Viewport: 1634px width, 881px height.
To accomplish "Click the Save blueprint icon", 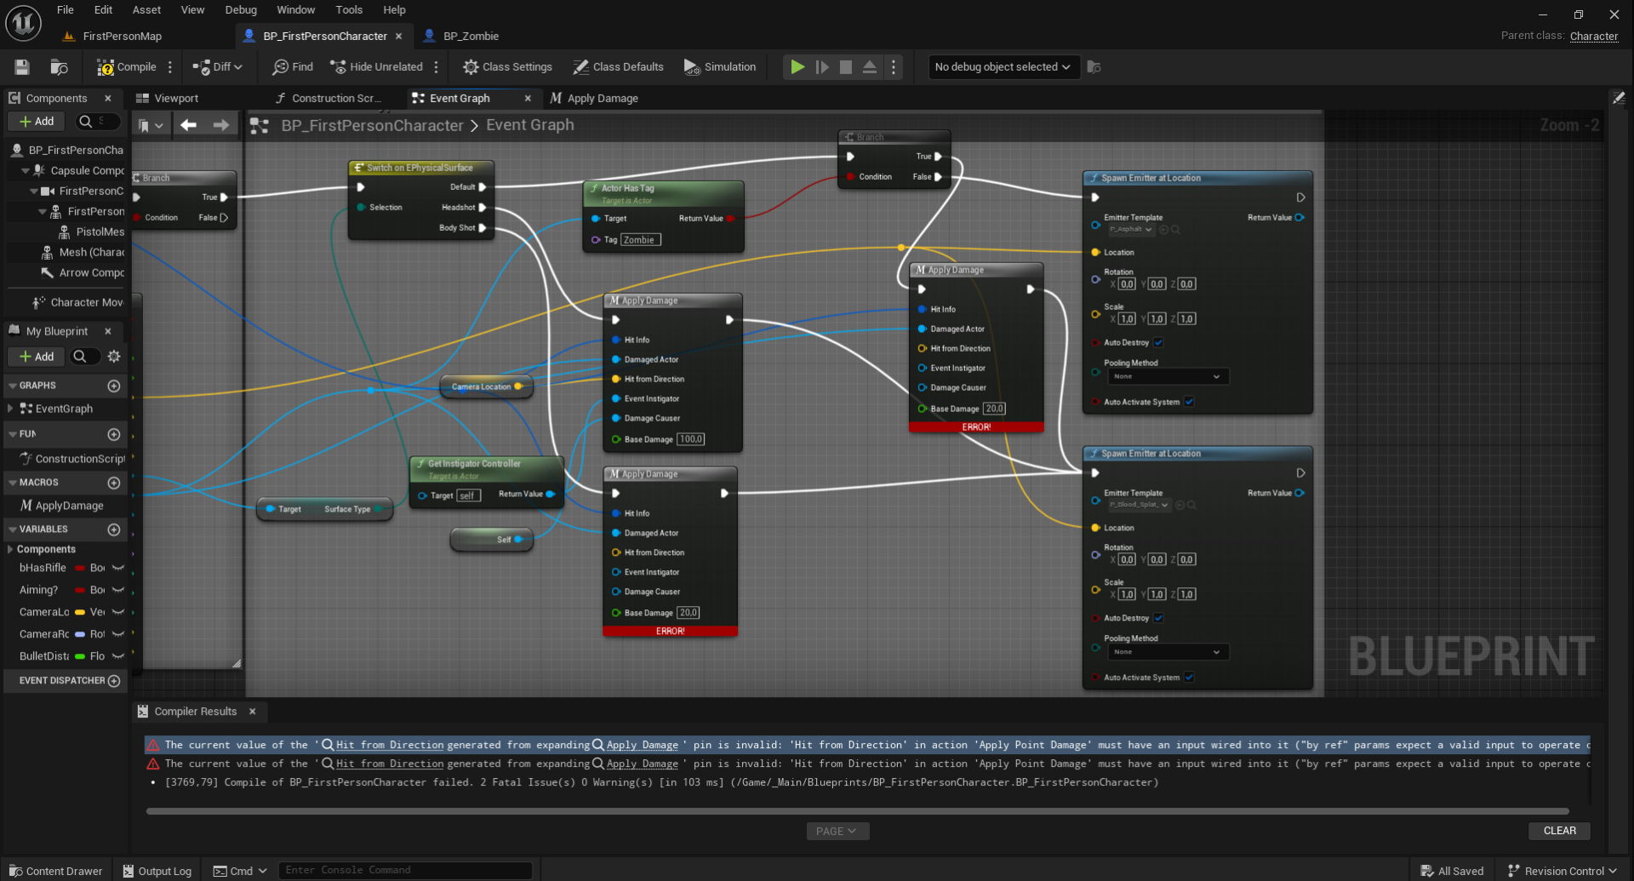I will 22,67.
